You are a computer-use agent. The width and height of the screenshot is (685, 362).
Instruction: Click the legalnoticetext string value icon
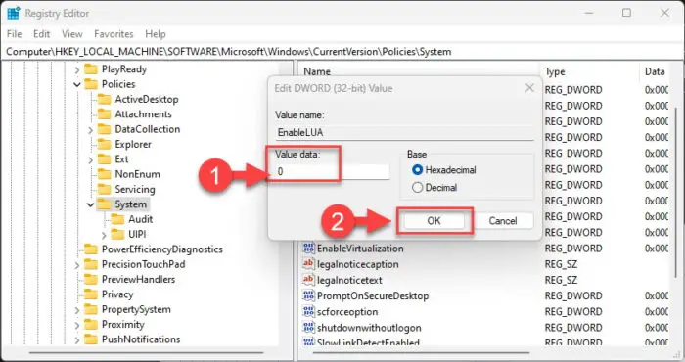click(308, 280)
